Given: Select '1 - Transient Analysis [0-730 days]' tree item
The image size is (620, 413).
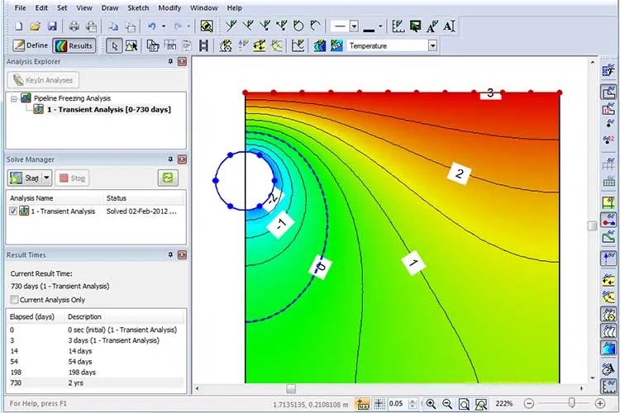Looking at the screenshot, I should click(109, 110).
